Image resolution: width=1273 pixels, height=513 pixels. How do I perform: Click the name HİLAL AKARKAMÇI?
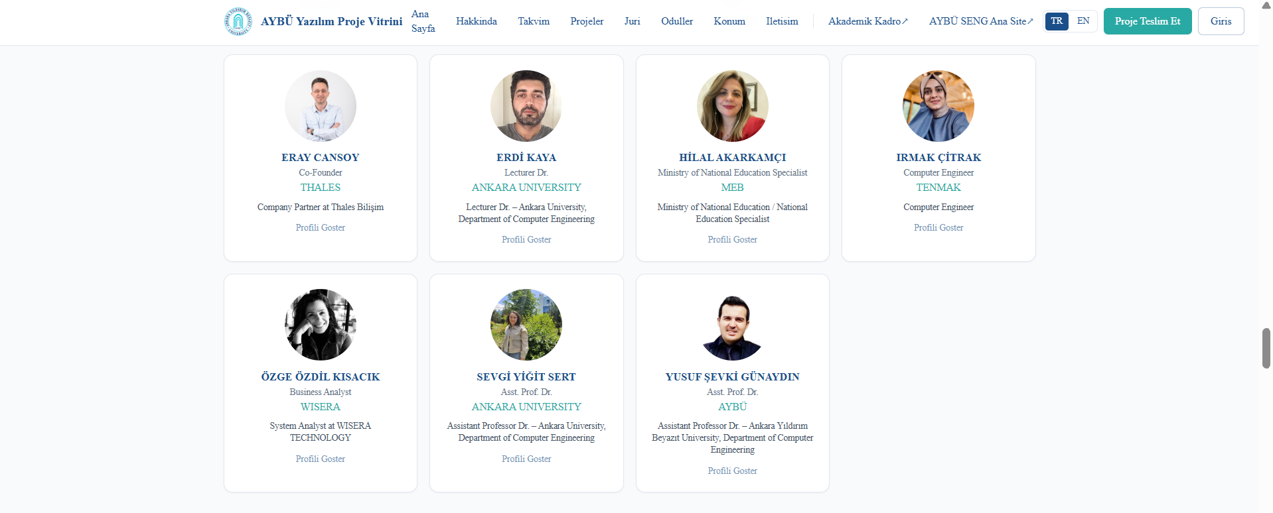tap(733, 157)
